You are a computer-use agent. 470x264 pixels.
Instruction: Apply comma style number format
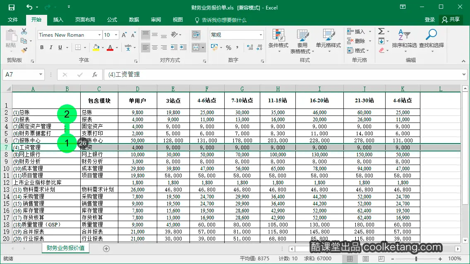[x=237, y=47]
